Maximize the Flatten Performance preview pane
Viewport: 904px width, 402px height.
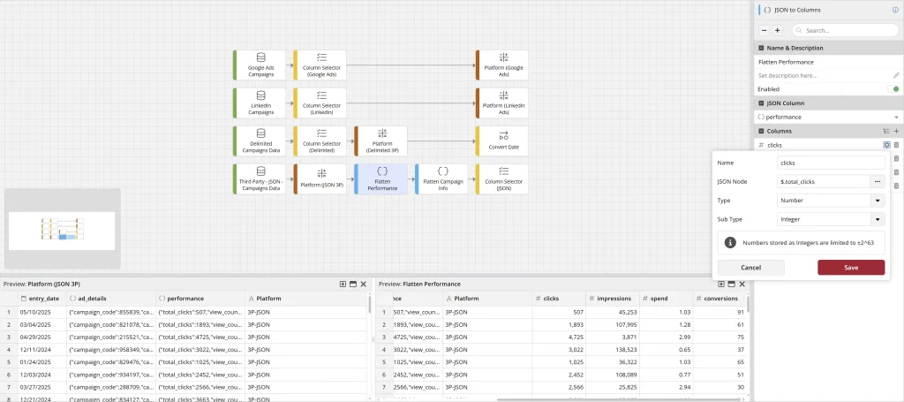[x=731, y=284]
